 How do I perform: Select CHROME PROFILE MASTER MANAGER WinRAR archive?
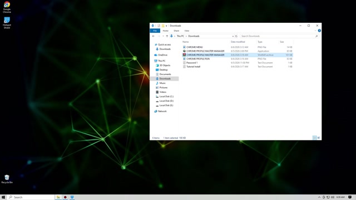coord(238,55)
